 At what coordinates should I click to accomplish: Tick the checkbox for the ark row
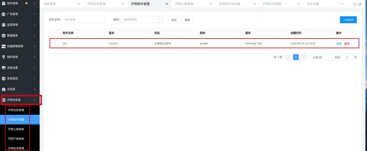pos(54,44)
